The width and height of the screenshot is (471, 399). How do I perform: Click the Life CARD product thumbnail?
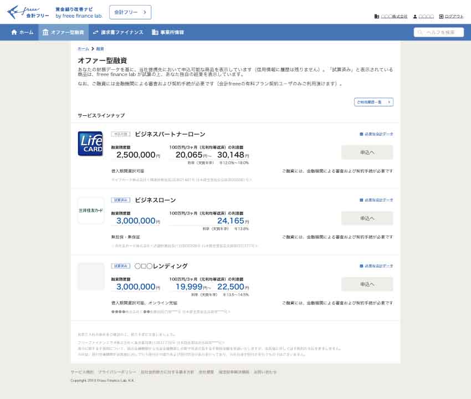(x=90, y=143)
